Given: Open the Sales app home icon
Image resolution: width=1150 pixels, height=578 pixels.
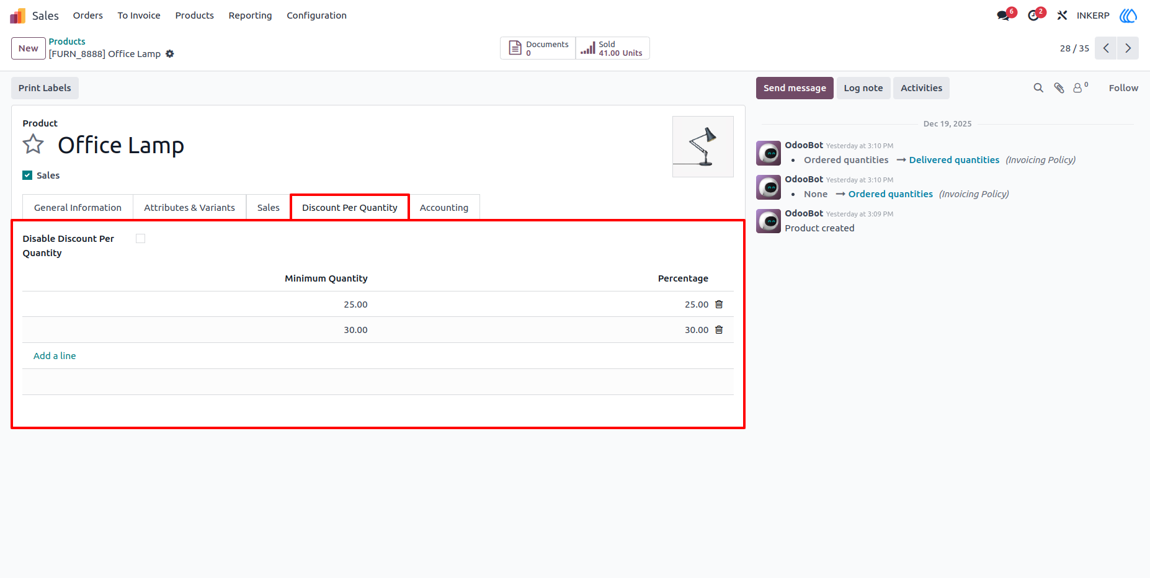Looking at the screenshot, I should (18, 16).
